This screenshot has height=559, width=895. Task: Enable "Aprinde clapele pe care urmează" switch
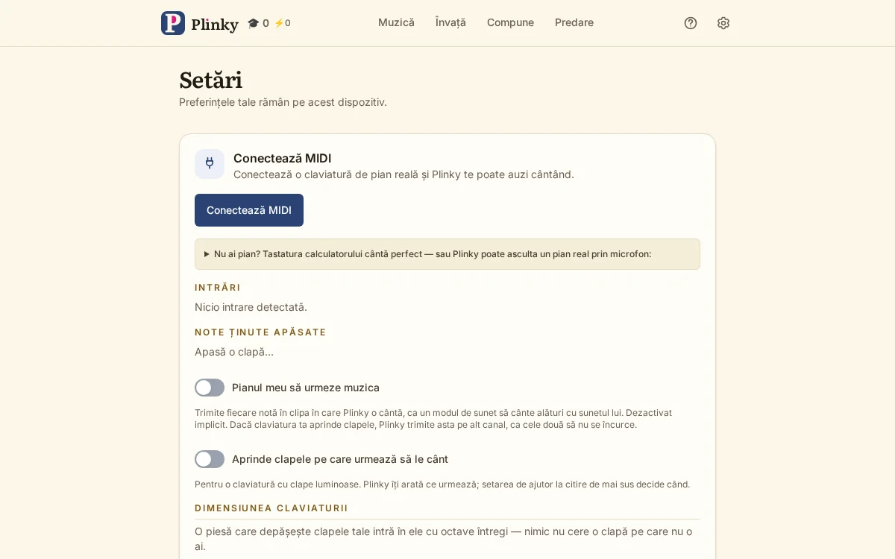[x=210, y=459]
